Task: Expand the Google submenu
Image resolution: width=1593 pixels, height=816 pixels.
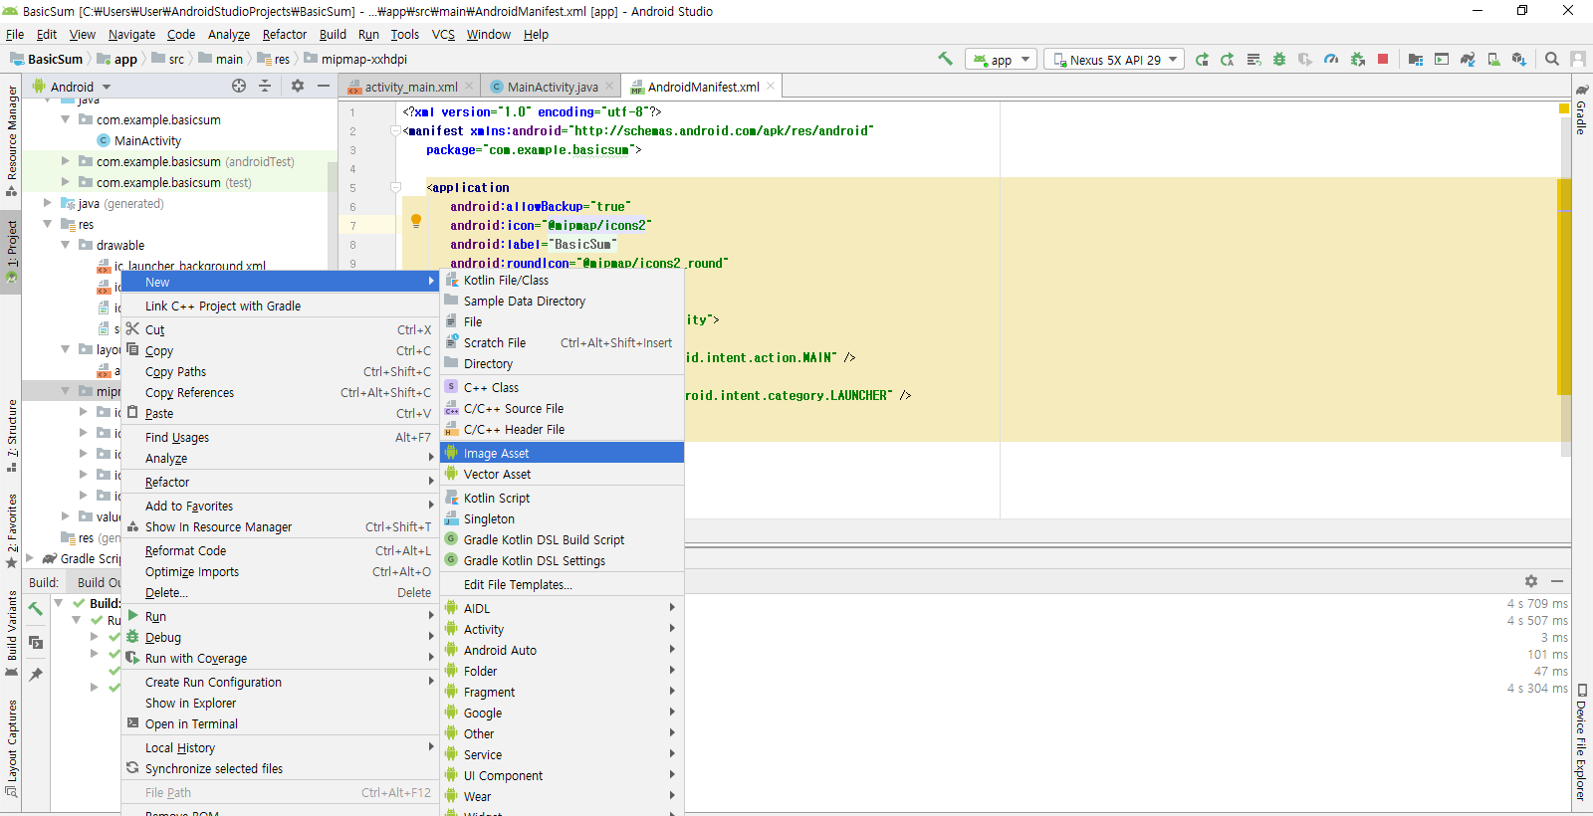Action: 562,713
